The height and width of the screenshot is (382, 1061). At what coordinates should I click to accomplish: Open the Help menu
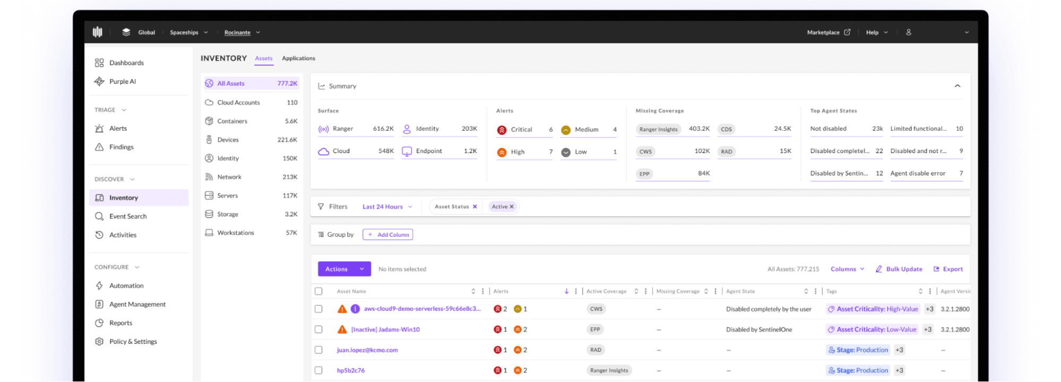876,32
